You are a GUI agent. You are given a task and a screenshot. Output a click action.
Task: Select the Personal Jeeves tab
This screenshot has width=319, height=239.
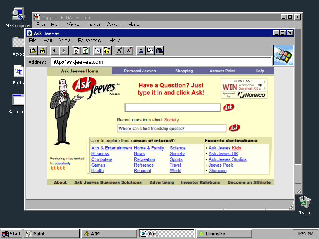(x=140, y=71)
